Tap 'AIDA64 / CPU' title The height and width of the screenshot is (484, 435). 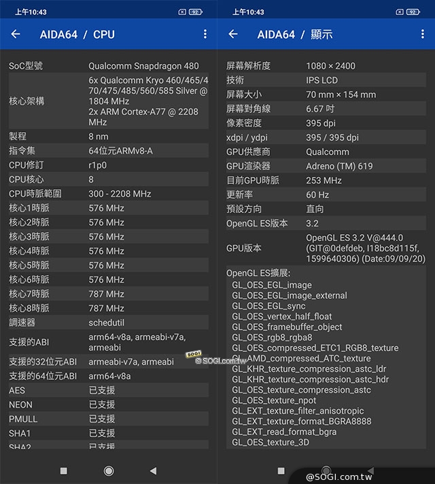point(77,34)
